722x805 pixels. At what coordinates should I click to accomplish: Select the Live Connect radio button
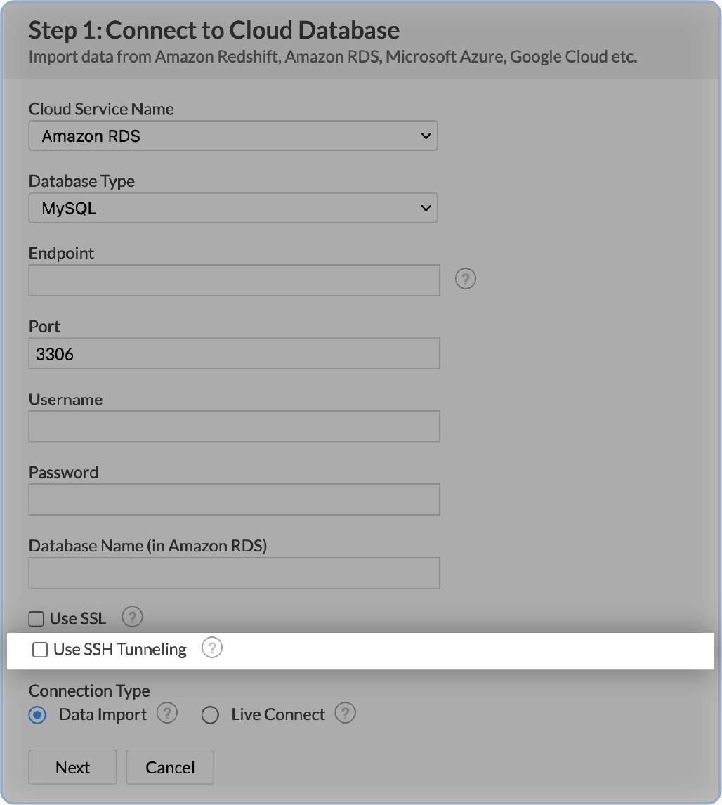tap(210, 714)
